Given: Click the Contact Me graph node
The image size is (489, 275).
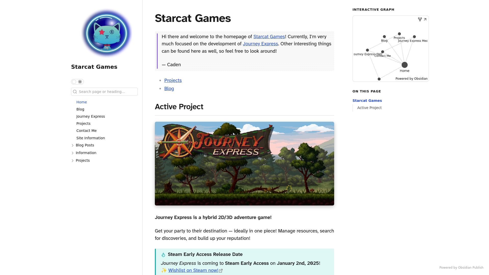Looking at the screenshot, I should tap(383, 52).
